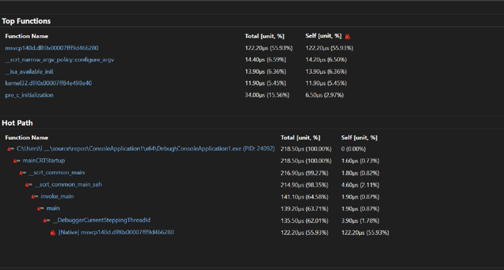
Task: Click hot path icon beside __scrt_common_main
Action: [x=23, y=172]
